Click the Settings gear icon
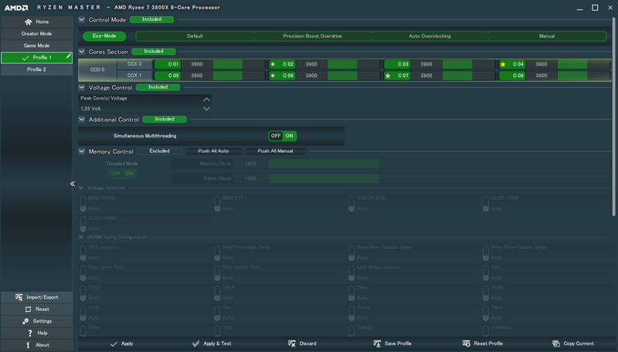 (x=25, y=321)
